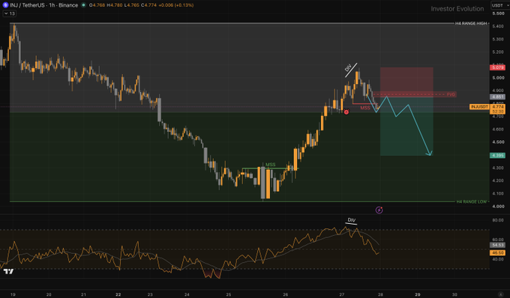The height and width of the screenshot is (298, 510).
Task: Click date 25 on the time axis
Action: [228, 294]
